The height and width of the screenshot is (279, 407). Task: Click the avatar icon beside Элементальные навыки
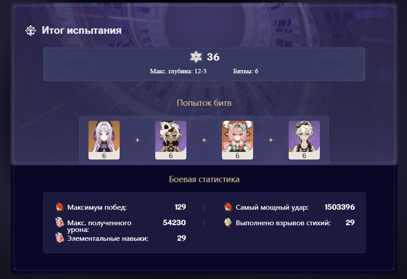60,238
